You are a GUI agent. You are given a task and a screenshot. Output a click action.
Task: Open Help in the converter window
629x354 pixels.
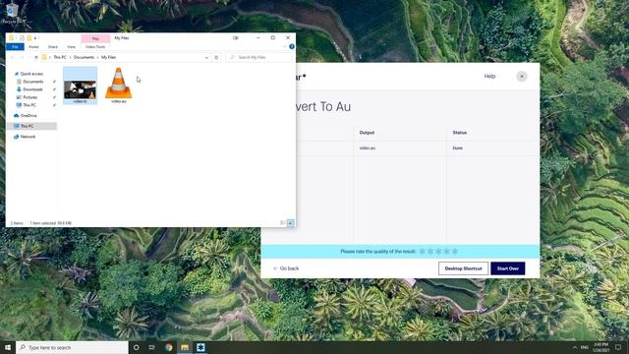(x=489, y=77)
